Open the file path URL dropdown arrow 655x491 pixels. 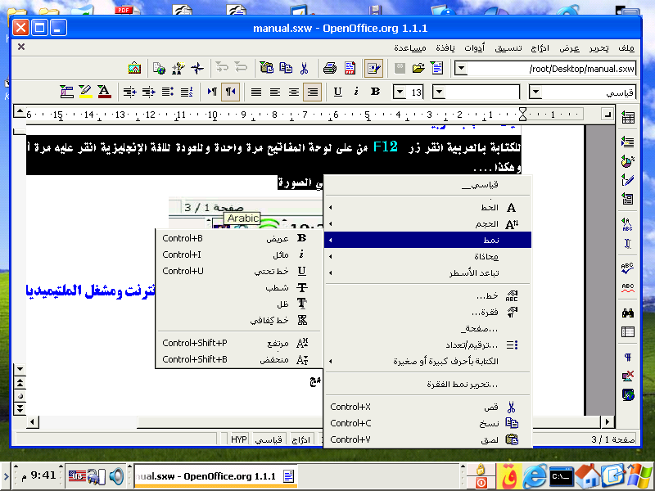point(461,69)
